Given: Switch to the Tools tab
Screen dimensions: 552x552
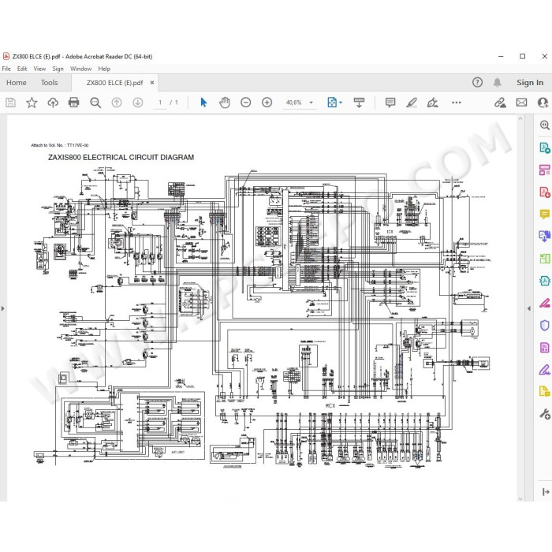Looking at the screenshot, I should [49, 83].
